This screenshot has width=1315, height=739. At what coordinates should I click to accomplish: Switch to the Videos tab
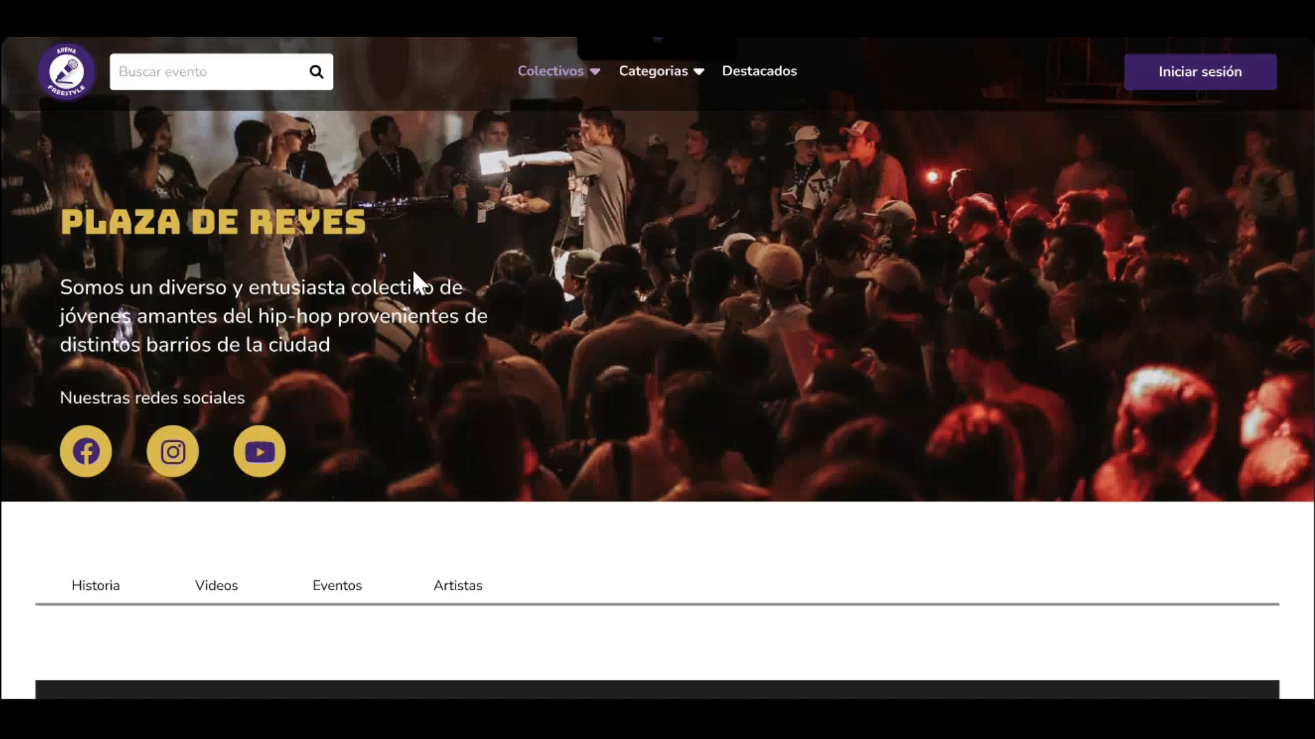tap(216, 585)
